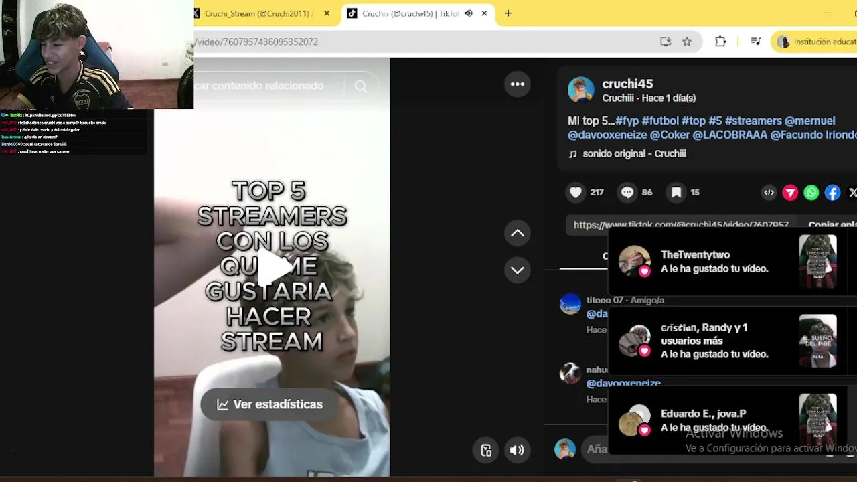The image size is (857, 482).
Task: Open the comment author avatar beside the comment box
Action: [565, 449]
